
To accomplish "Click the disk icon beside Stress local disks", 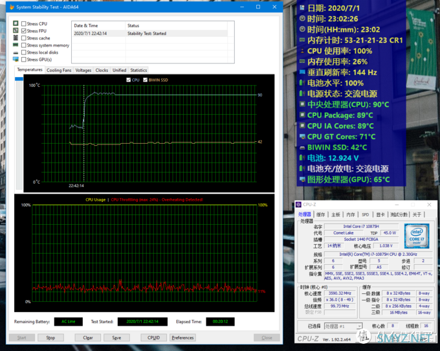I will click(x=16, y=52).
